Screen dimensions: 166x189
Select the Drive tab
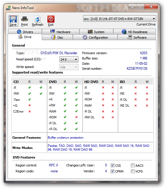point(25,37)
